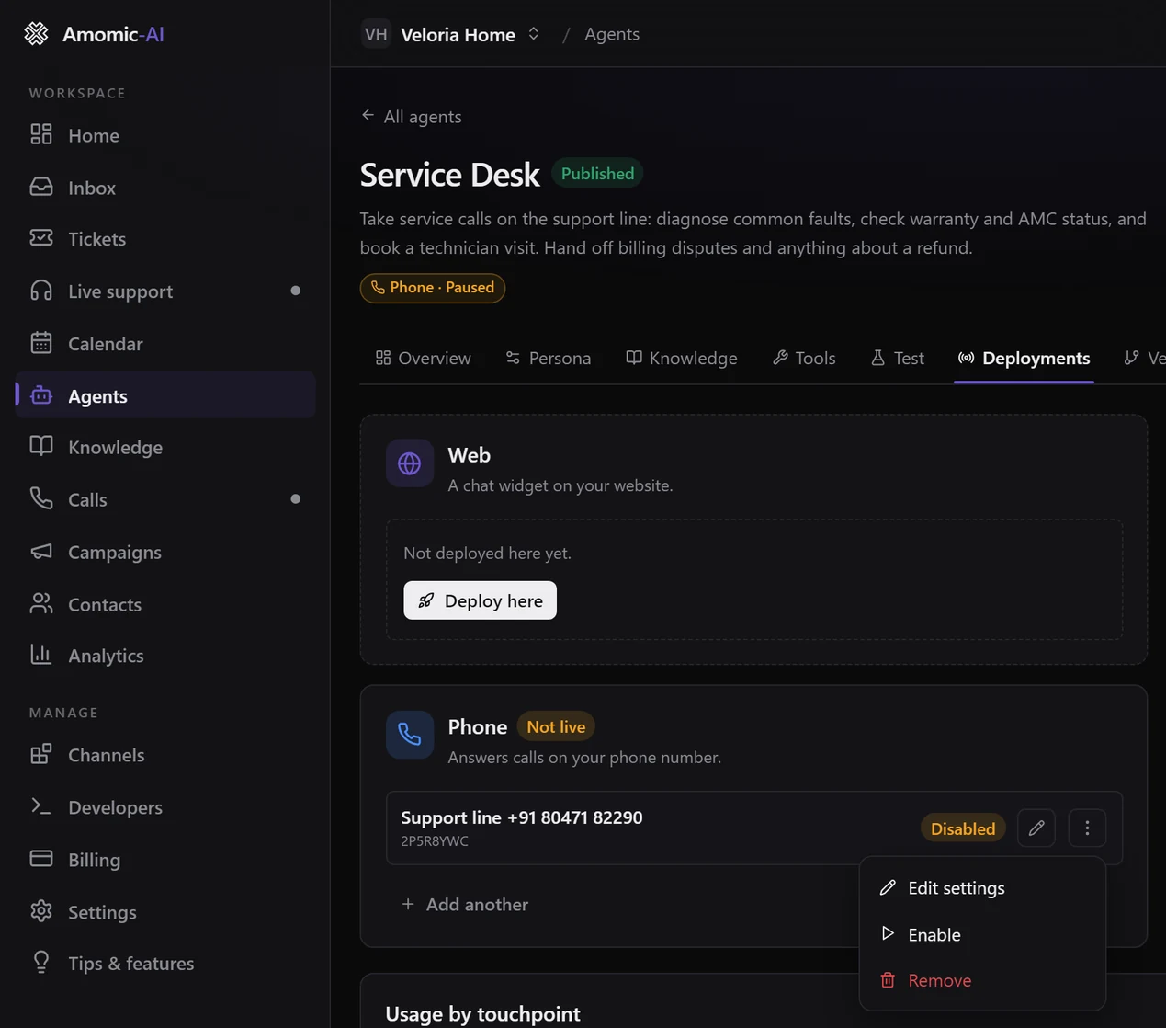Select Agents in the sidebar
The height and width of the screenshot is (1028, 1166).
165,395
